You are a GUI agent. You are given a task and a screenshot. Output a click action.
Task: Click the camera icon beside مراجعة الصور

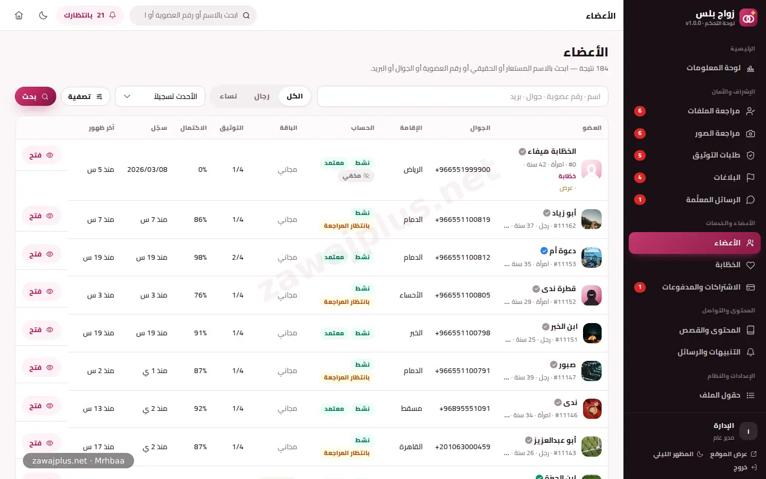pos(751,134)
